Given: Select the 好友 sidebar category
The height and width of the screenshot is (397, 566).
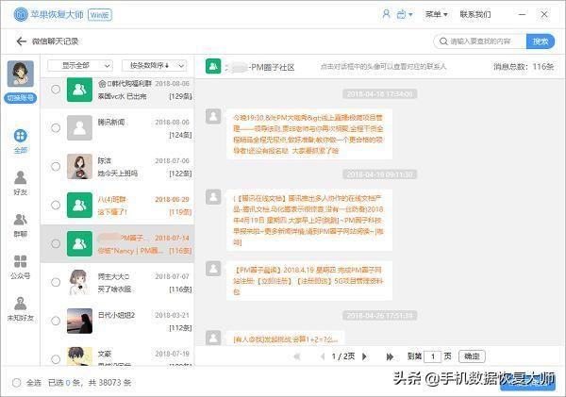Looking at the screenshot, I should tap(20, 183).
